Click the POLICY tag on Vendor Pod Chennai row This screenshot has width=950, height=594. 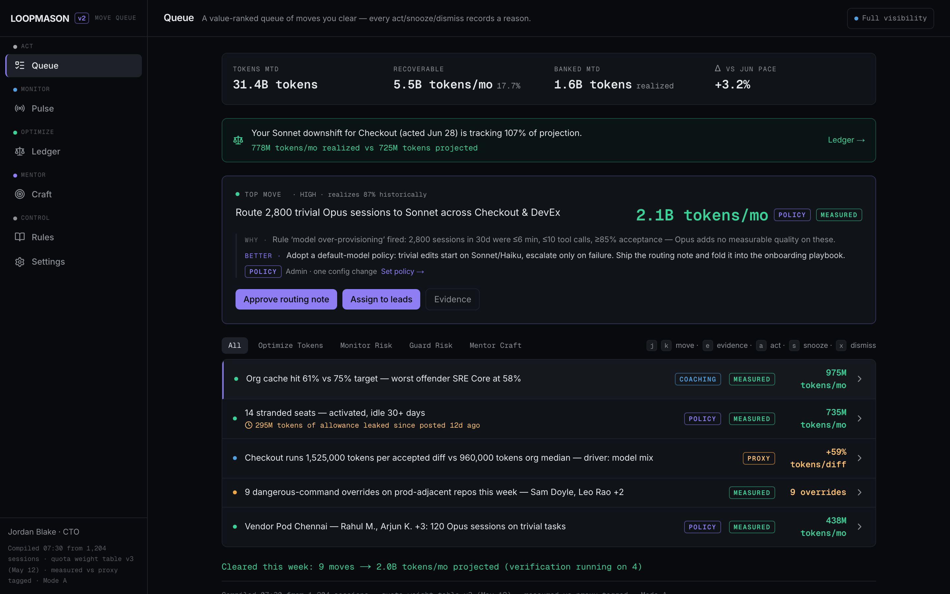point(702,527)
